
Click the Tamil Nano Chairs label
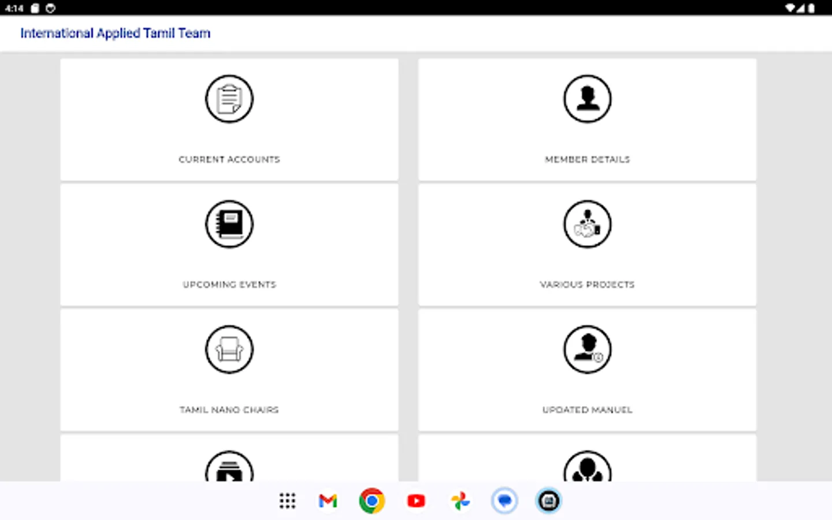coord(229,410)
